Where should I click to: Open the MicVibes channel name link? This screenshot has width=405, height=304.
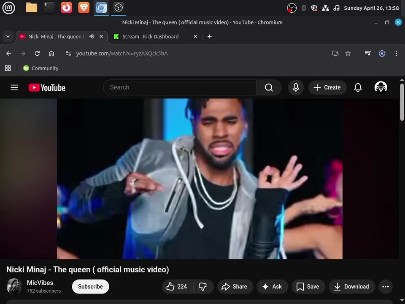pyautogui.click(x=40, y=282)
